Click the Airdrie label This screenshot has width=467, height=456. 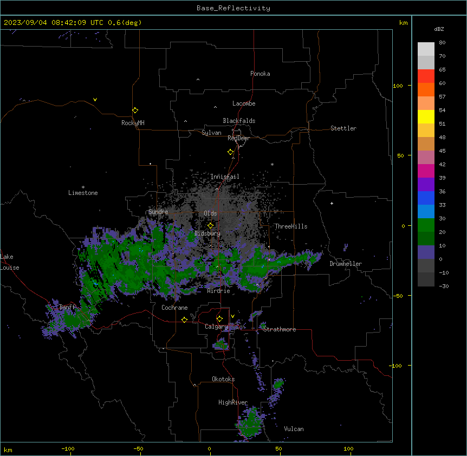click(x=219, y=291)
